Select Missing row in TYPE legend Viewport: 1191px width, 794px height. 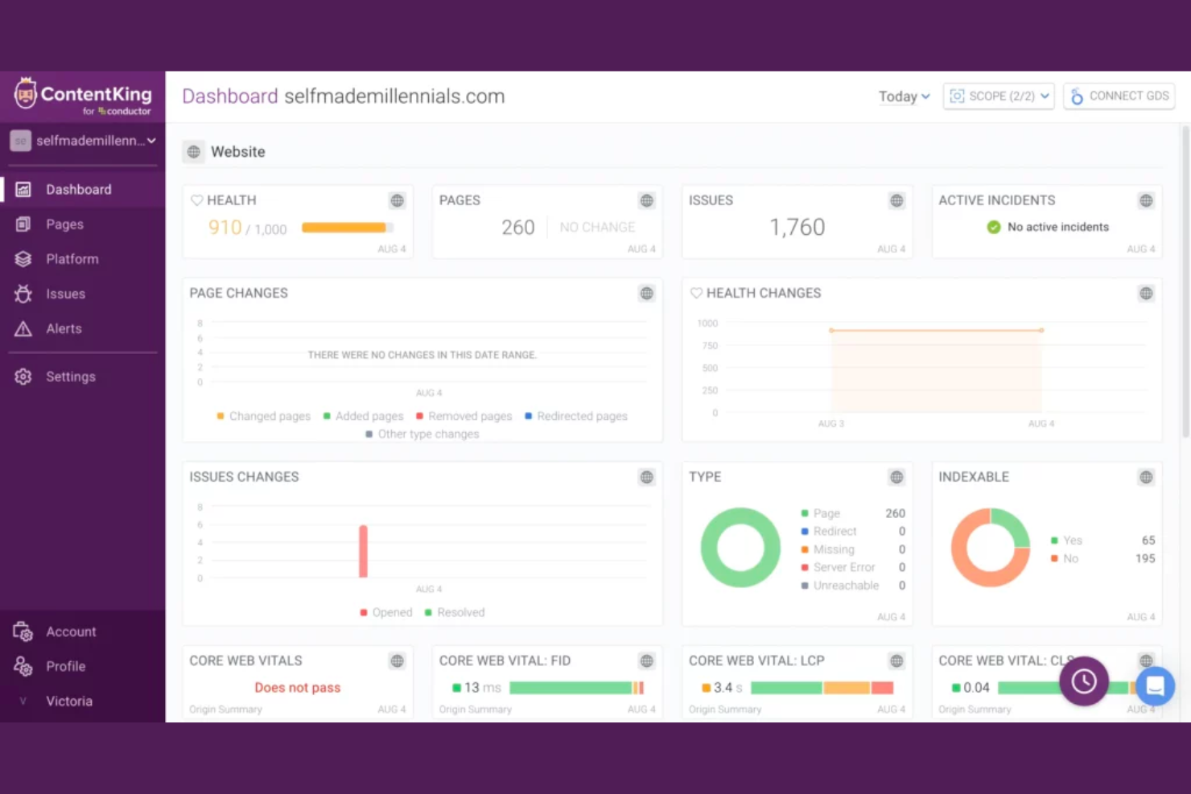click(853, 549)
